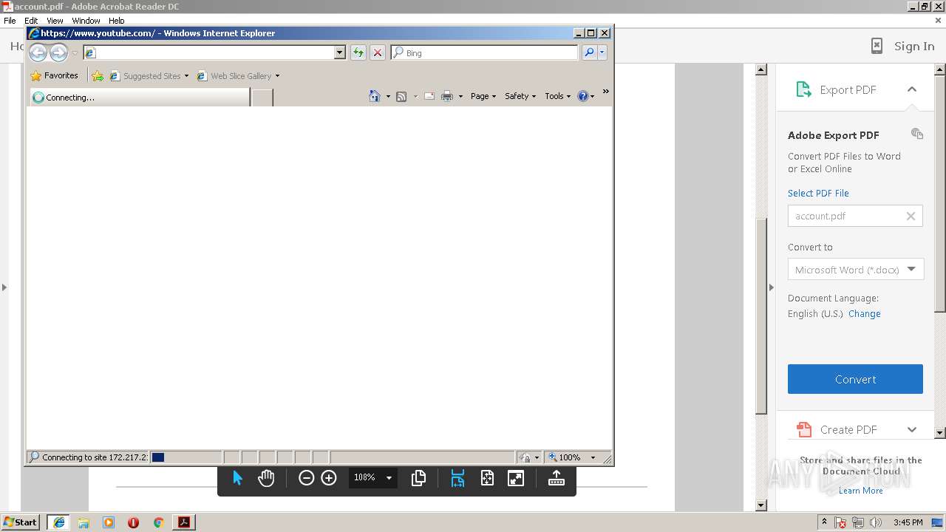Click the Change language link
The image size is (946, 532).
point(864,313)
